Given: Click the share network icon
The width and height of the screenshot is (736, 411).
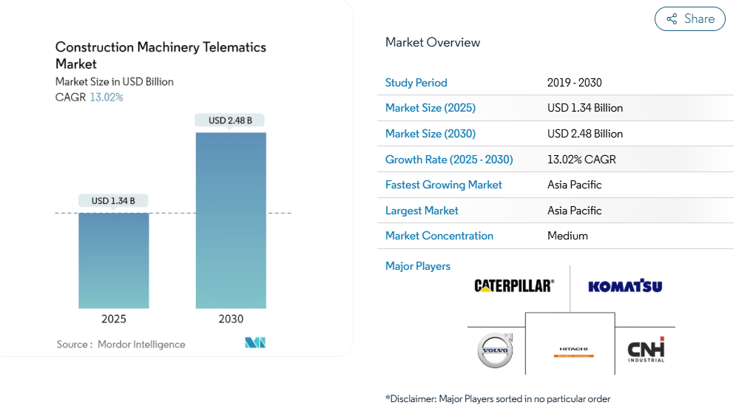Looking at the screenshot, I should pos(672,19).
